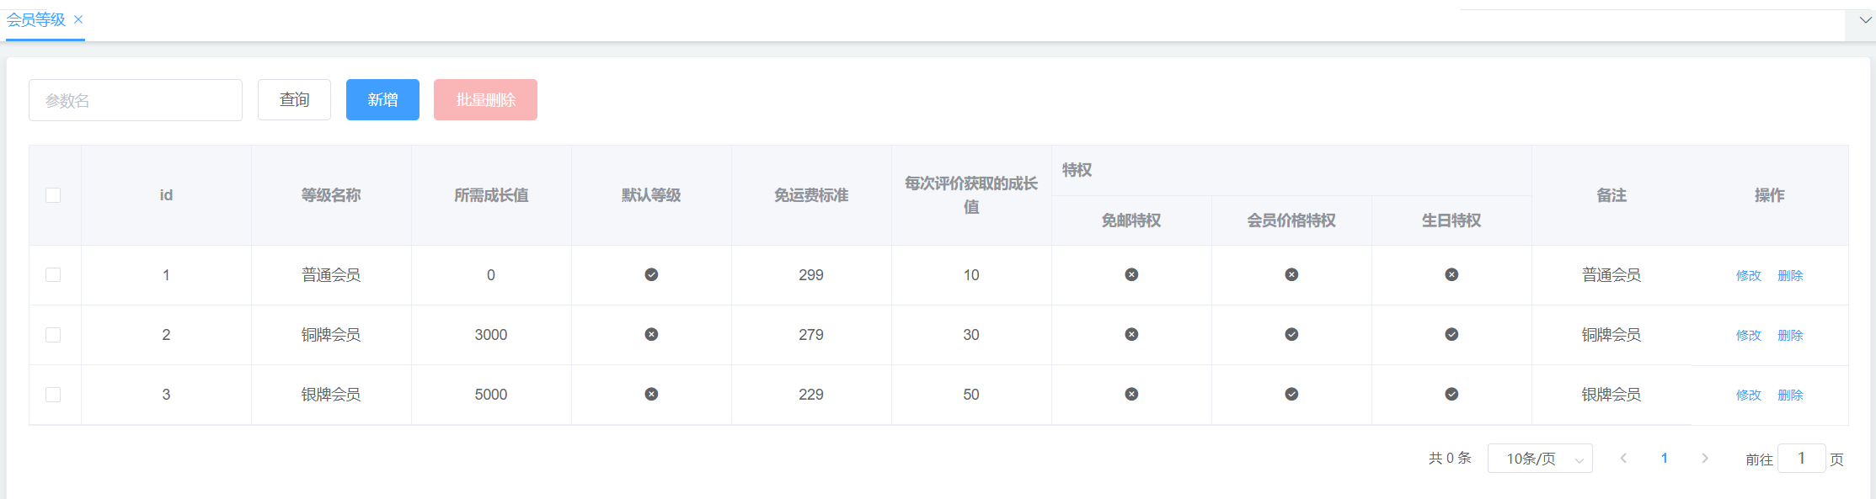
Task: Go to previous page arrow in pagination
Action: [x=1623, y=459]
